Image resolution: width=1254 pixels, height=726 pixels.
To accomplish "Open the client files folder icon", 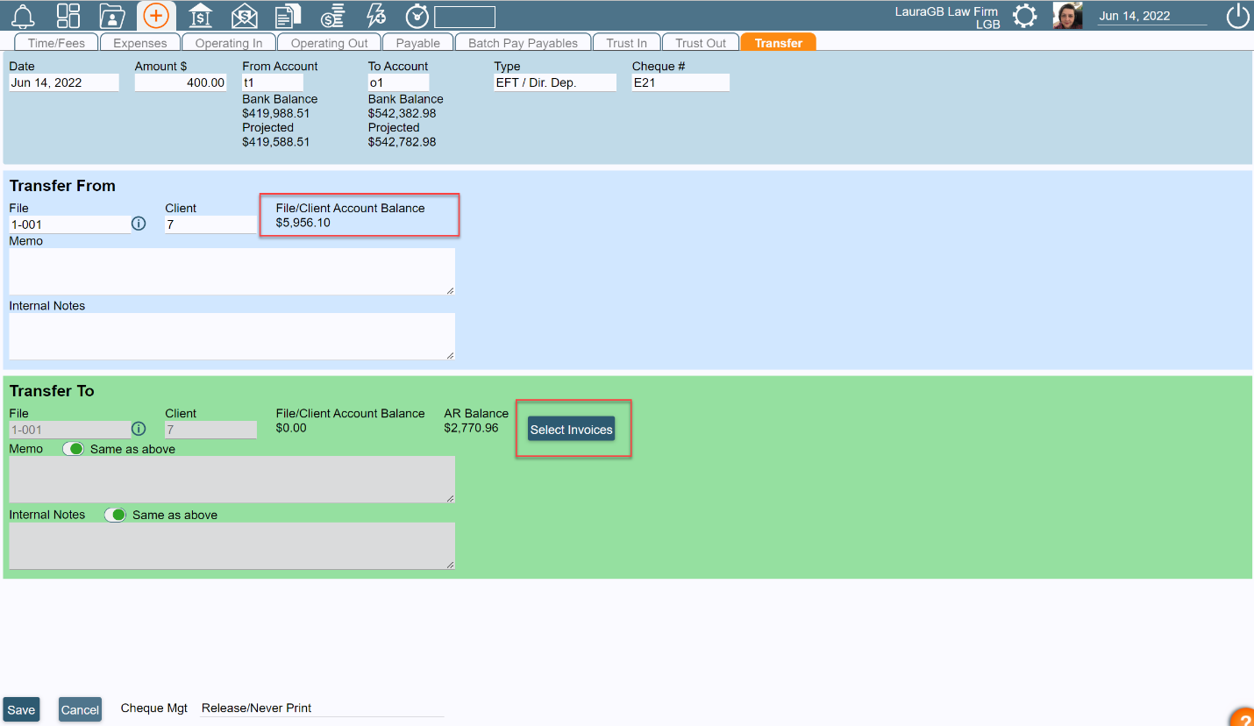I will click(x=111, y=15).
